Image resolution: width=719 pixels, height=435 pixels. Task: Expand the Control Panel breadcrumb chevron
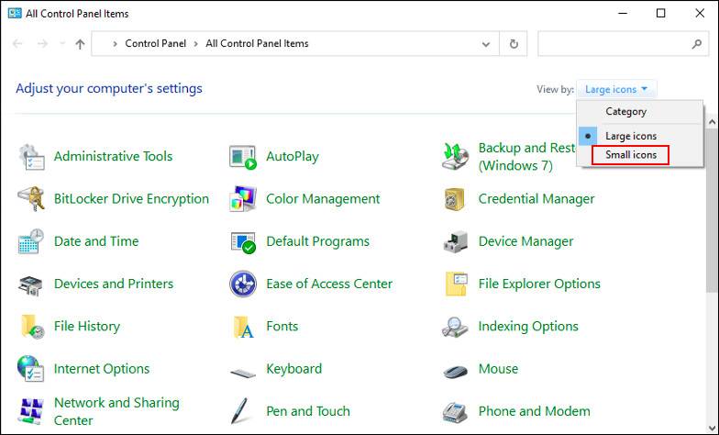[196, 44]
